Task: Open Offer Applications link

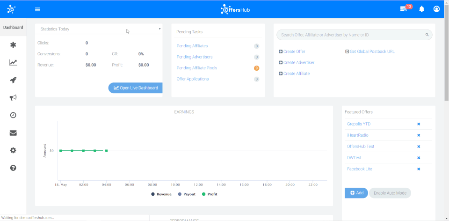Action: tap(193, 79)
